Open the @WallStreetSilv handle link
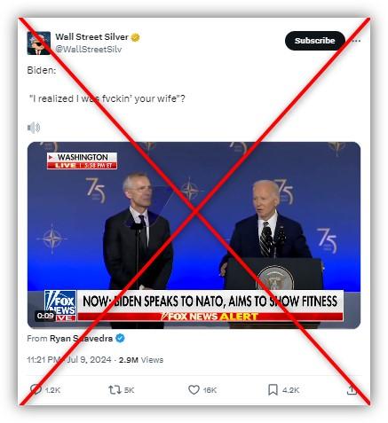This screenshot has width=388, height=423. click(x=89, y=49)
